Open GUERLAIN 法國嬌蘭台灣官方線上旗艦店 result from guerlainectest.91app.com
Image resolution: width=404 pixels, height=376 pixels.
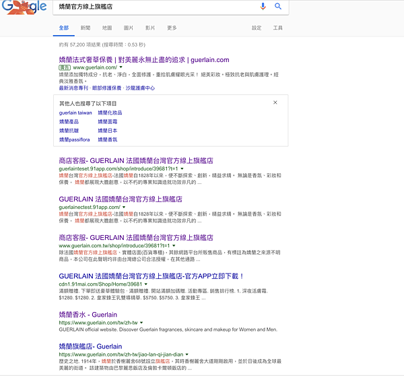(x=121, y=199)
